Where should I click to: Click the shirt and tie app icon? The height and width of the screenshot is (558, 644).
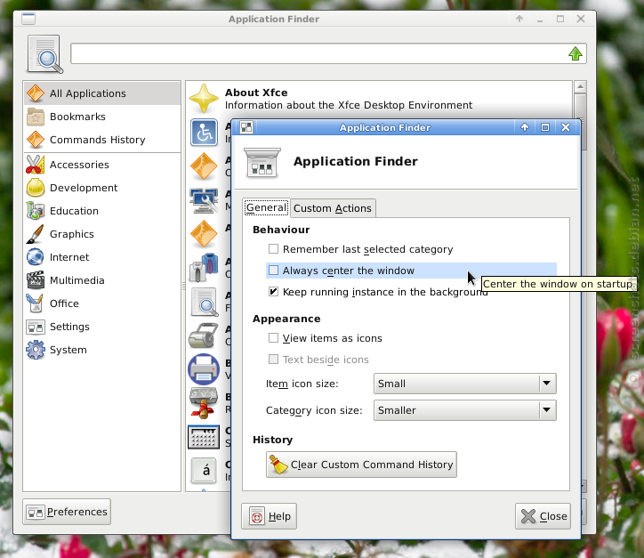pos(204,268)
